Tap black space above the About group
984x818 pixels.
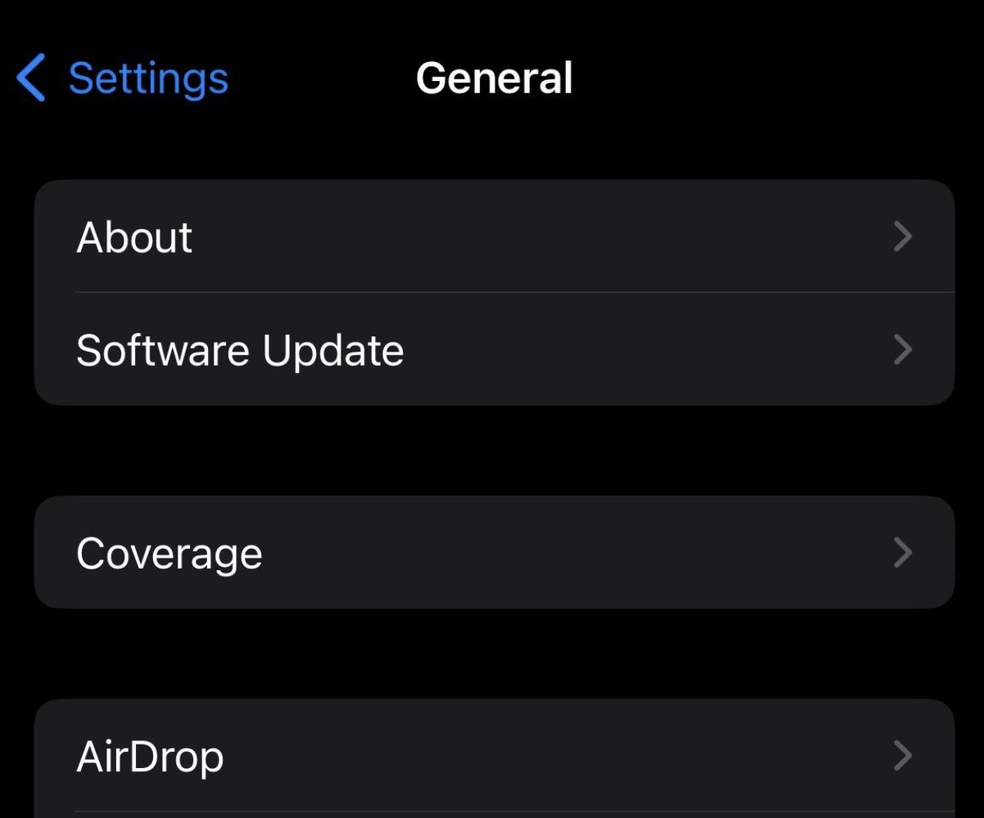pyautogui.click(x=491, y=147)
